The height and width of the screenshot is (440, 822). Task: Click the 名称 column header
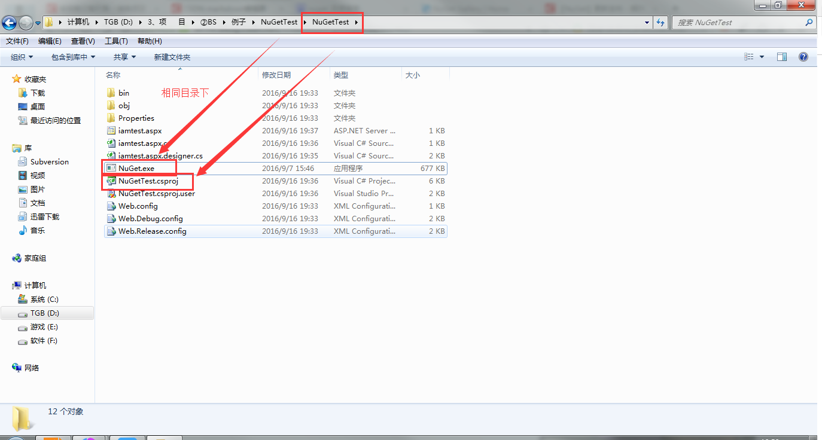[113, 75]
